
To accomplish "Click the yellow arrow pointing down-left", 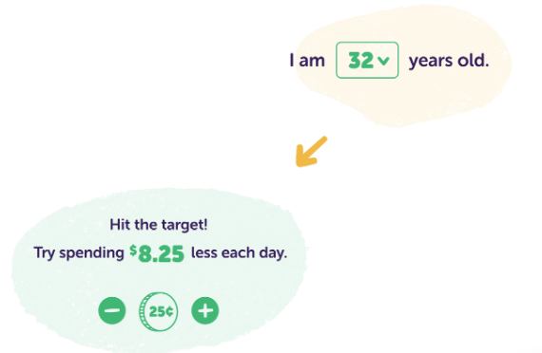I will [311, 152].
